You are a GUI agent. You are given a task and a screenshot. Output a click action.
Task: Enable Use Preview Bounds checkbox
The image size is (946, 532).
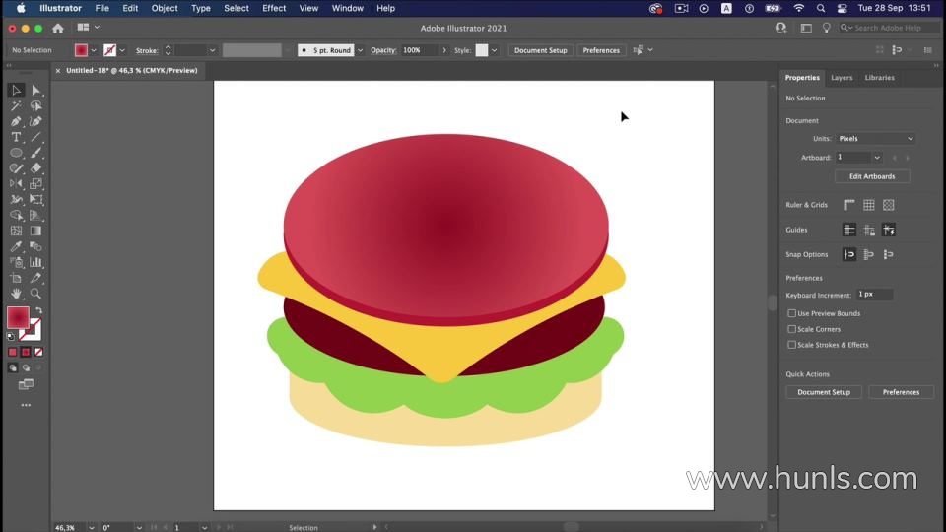pyautogui.click(x=791, y=313)
